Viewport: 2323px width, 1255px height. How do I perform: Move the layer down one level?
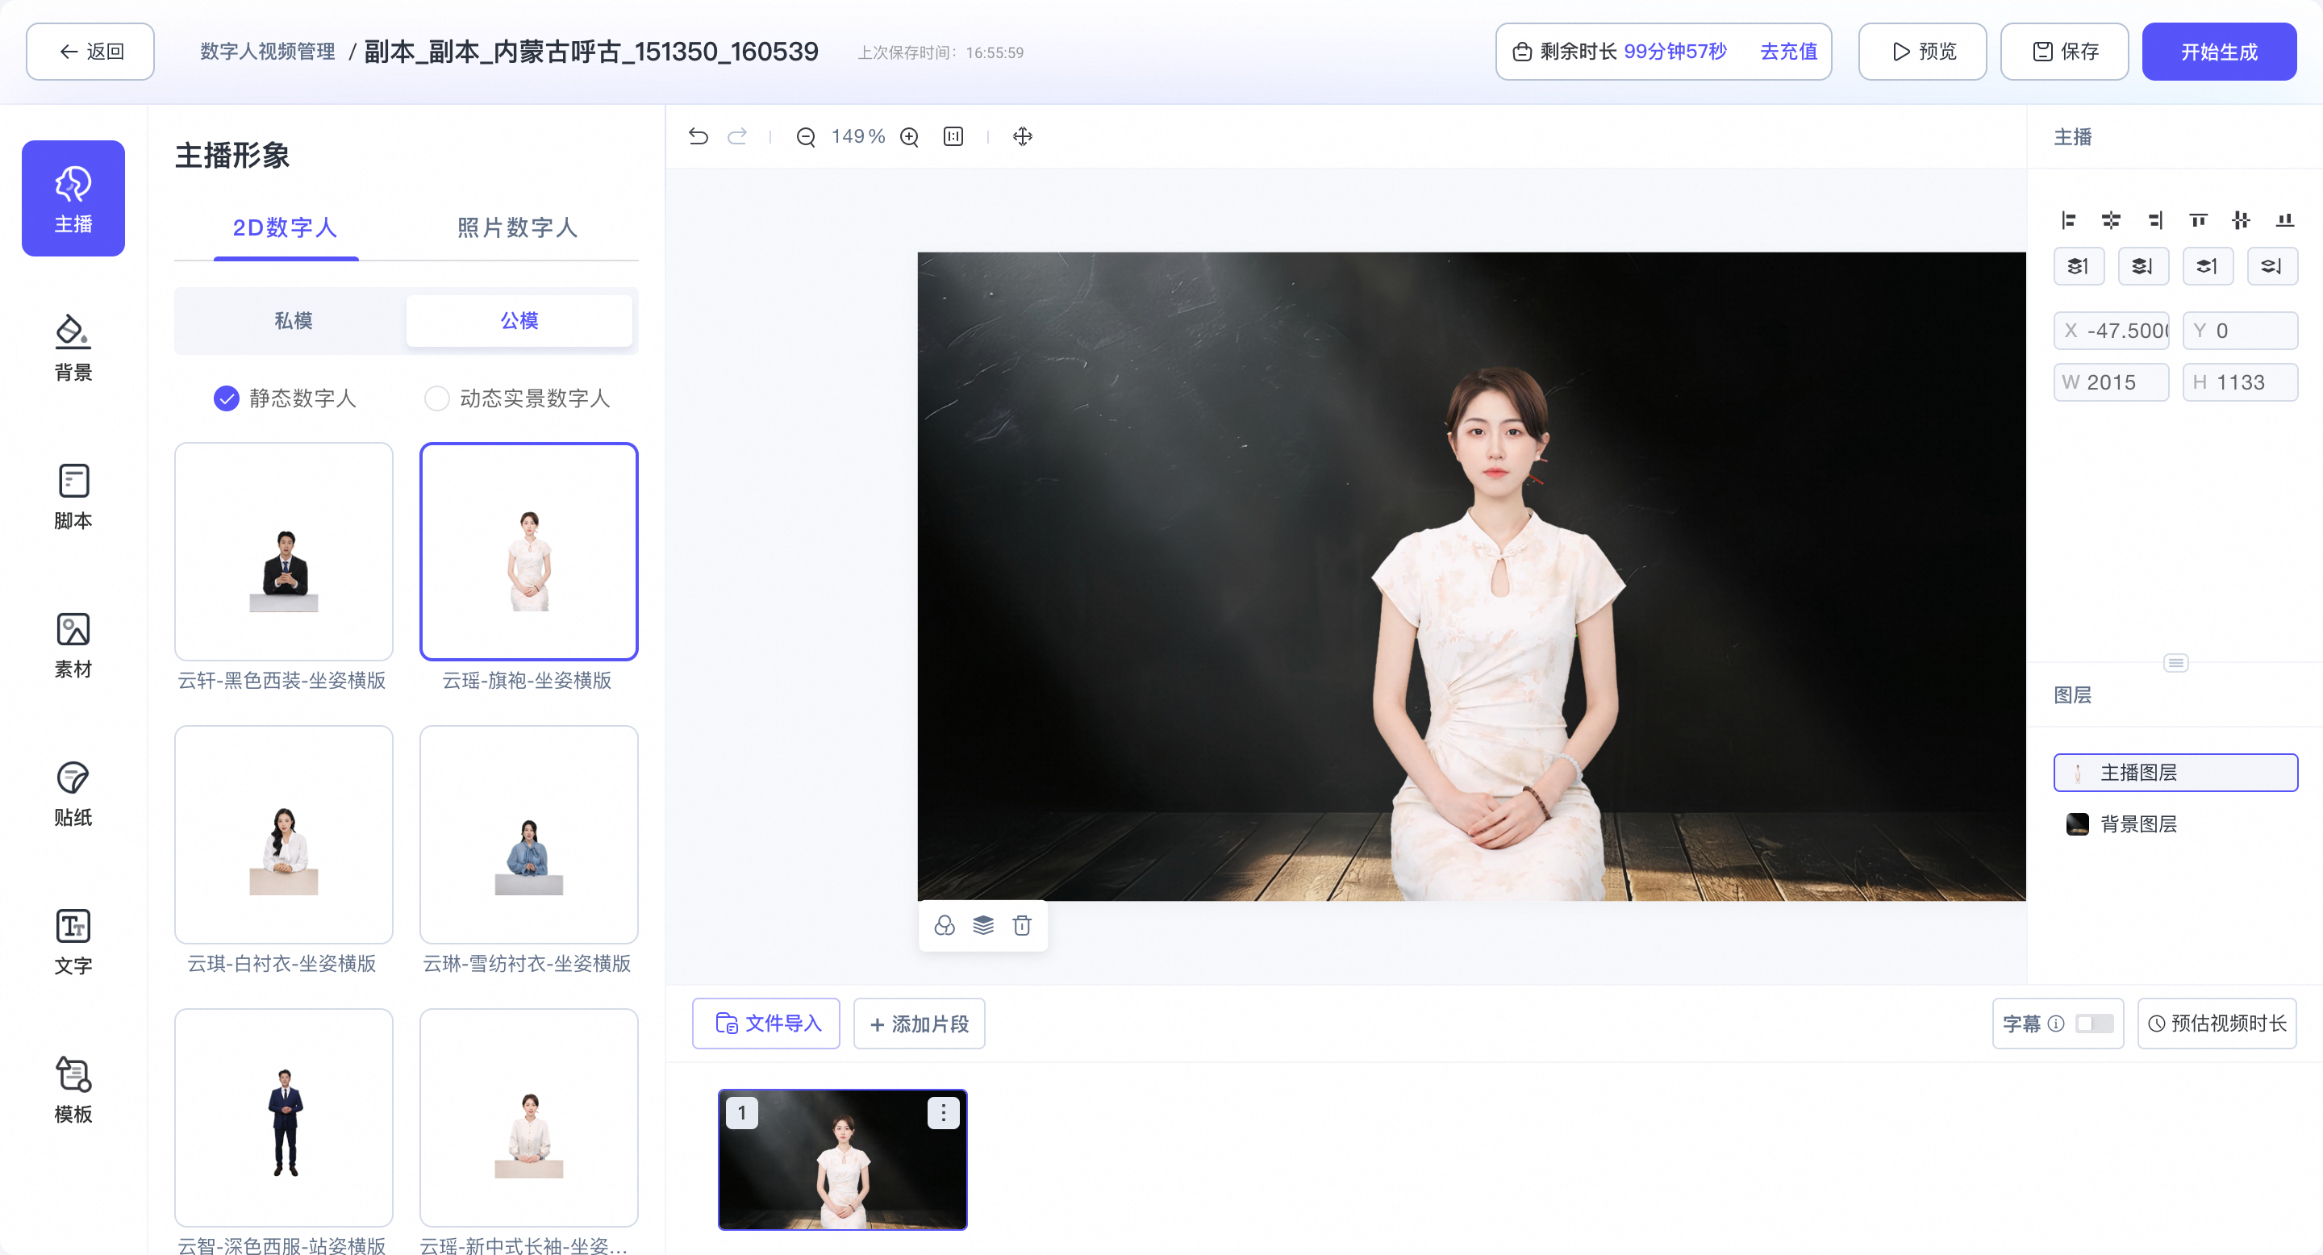coord(2272,266)
